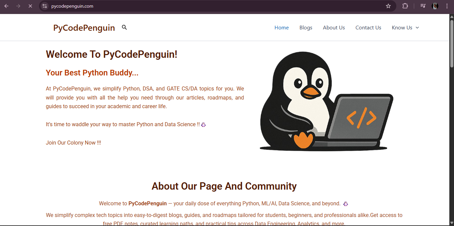Click 'Join Our Colony Now !!!' text
Screen dimensions: 454x226
[x=73, y=143]
